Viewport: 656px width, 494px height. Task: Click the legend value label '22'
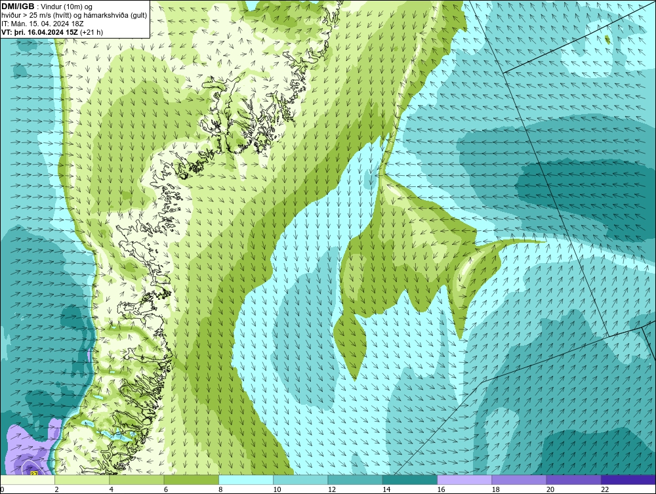[605, 489]
